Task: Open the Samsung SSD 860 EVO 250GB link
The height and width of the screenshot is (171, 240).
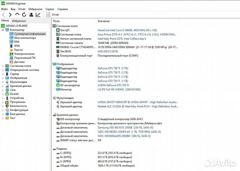Action: click(x=125, y=128)
